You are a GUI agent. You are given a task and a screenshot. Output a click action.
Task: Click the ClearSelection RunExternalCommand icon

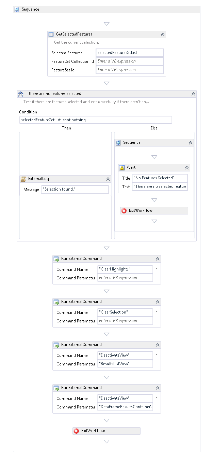coord(56,302)
